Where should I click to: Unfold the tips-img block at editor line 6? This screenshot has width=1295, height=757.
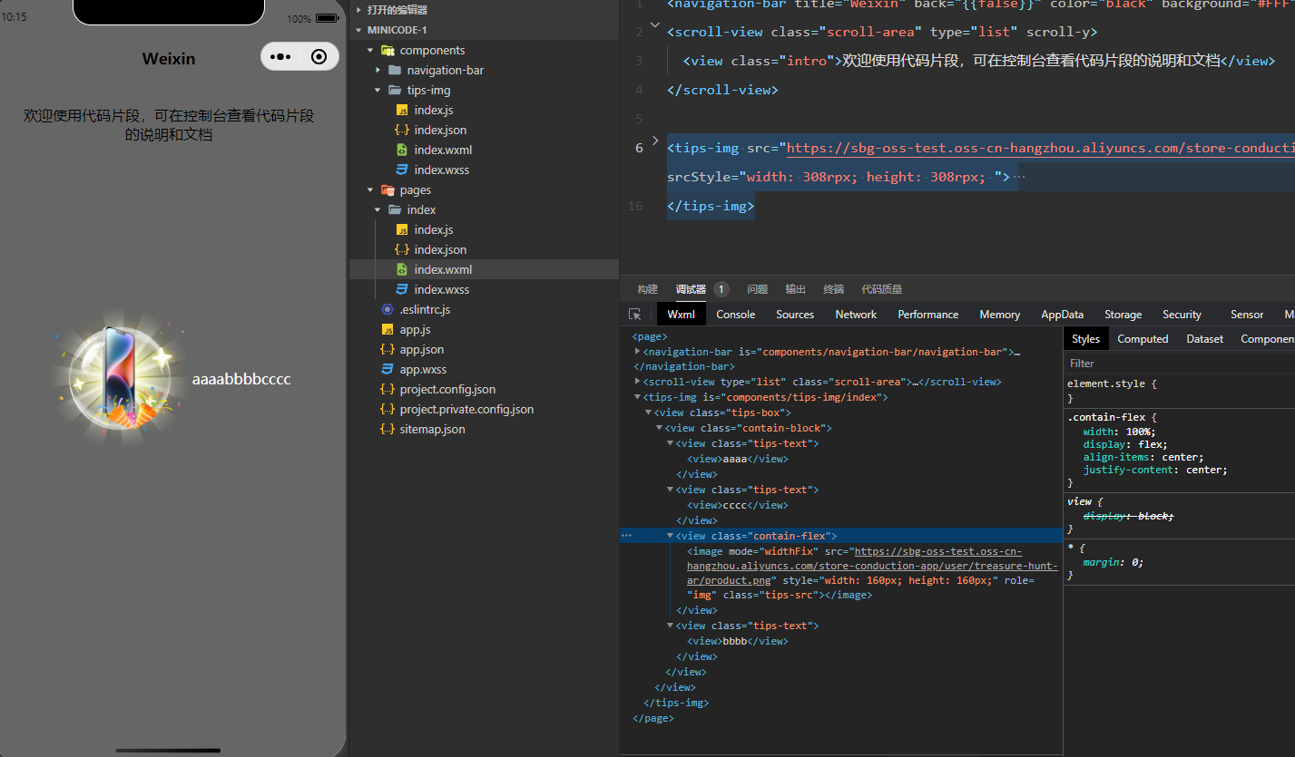pyautogui.click(x=655, y=141)
